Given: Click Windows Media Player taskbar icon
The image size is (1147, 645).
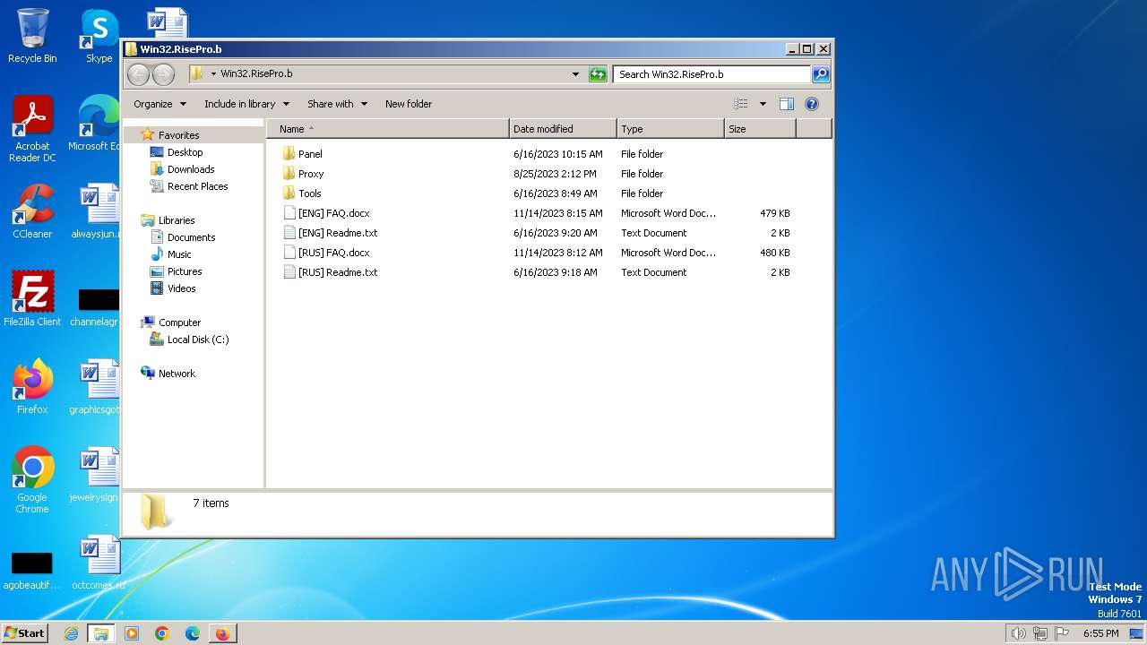Looking at the screenshot, I should point(132,633).
